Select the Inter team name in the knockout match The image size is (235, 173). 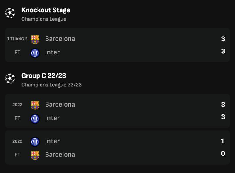point(52,52)
